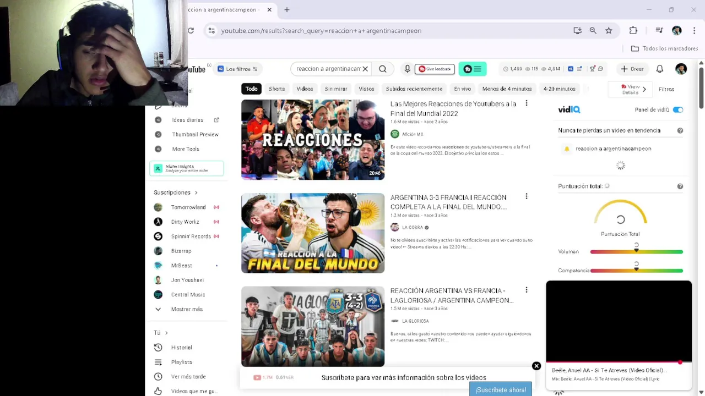Click the bell icon for keyword alert
Image resolution: width=705 pixels, height=396 pixels.
coord(567,148)
